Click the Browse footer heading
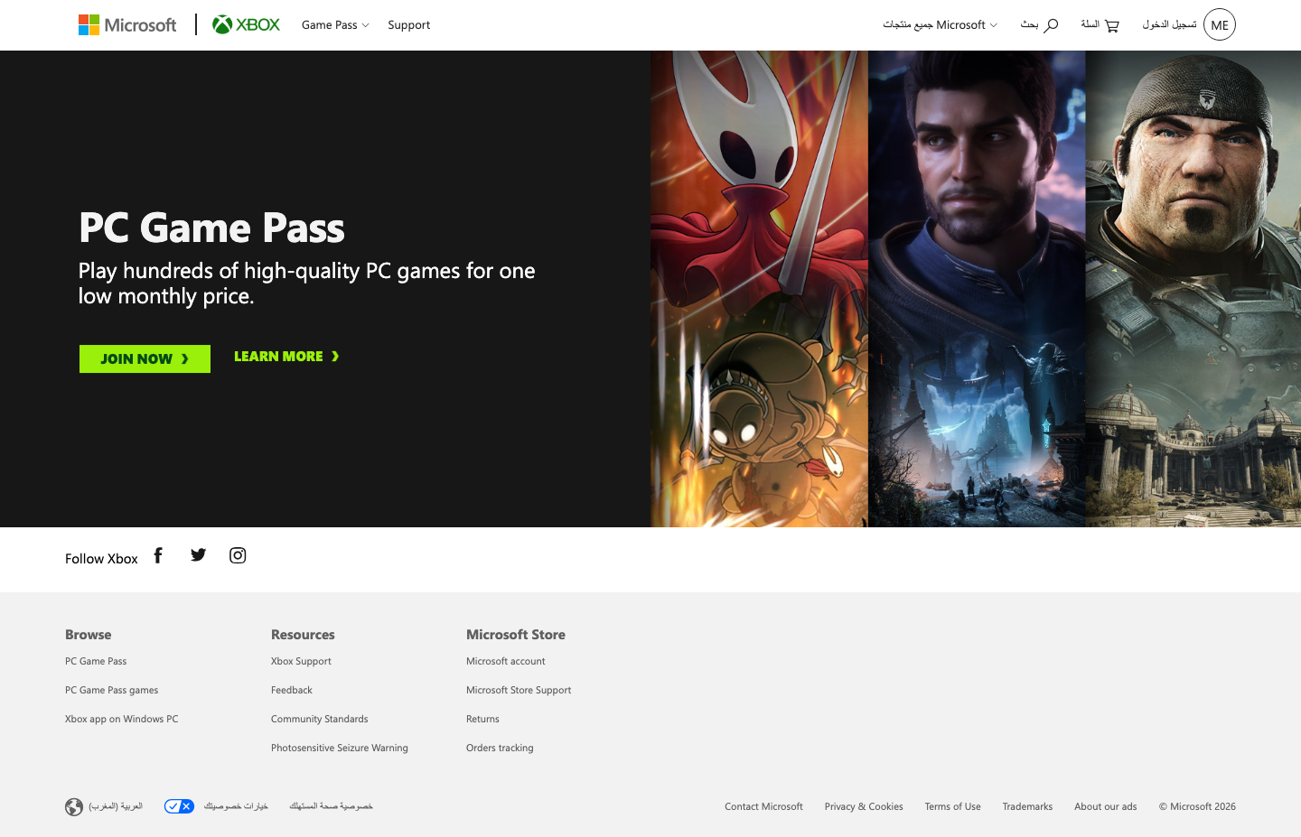 click(89, 635)
